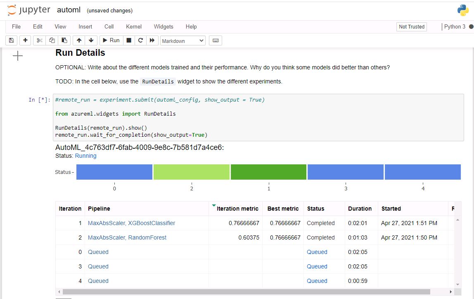Copy the selected cell
The image size is (474, 299).
tap(51, 40)
